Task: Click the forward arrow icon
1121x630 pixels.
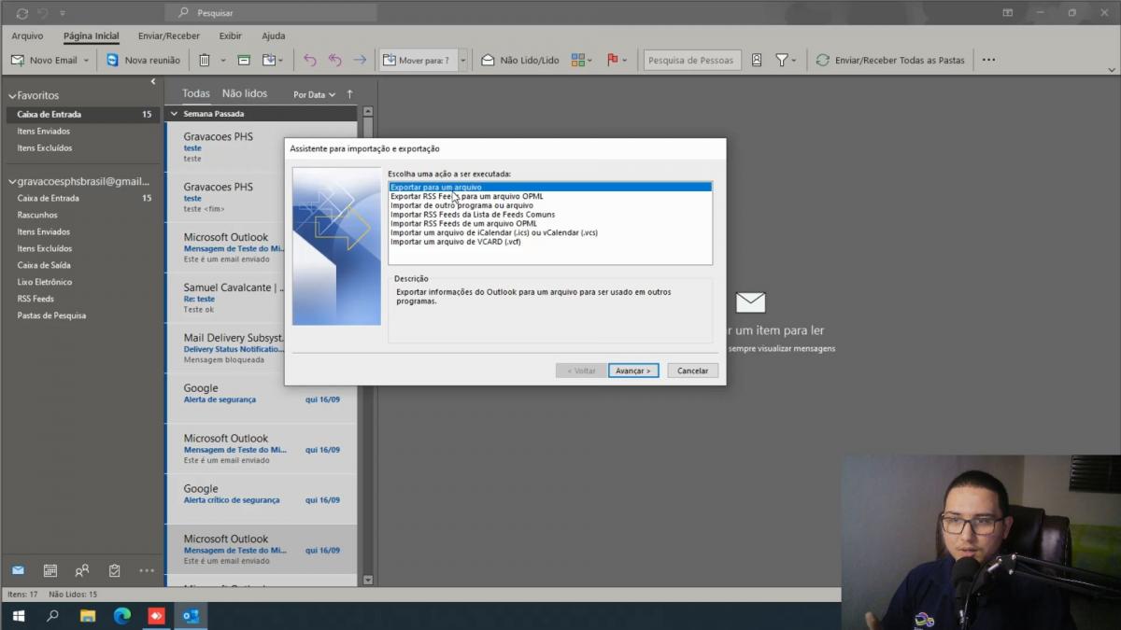Action: 360,60
